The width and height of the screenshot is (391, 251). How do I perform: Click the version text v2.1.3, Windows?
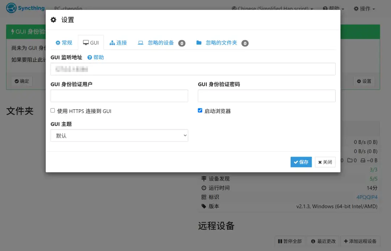[337, 206]
